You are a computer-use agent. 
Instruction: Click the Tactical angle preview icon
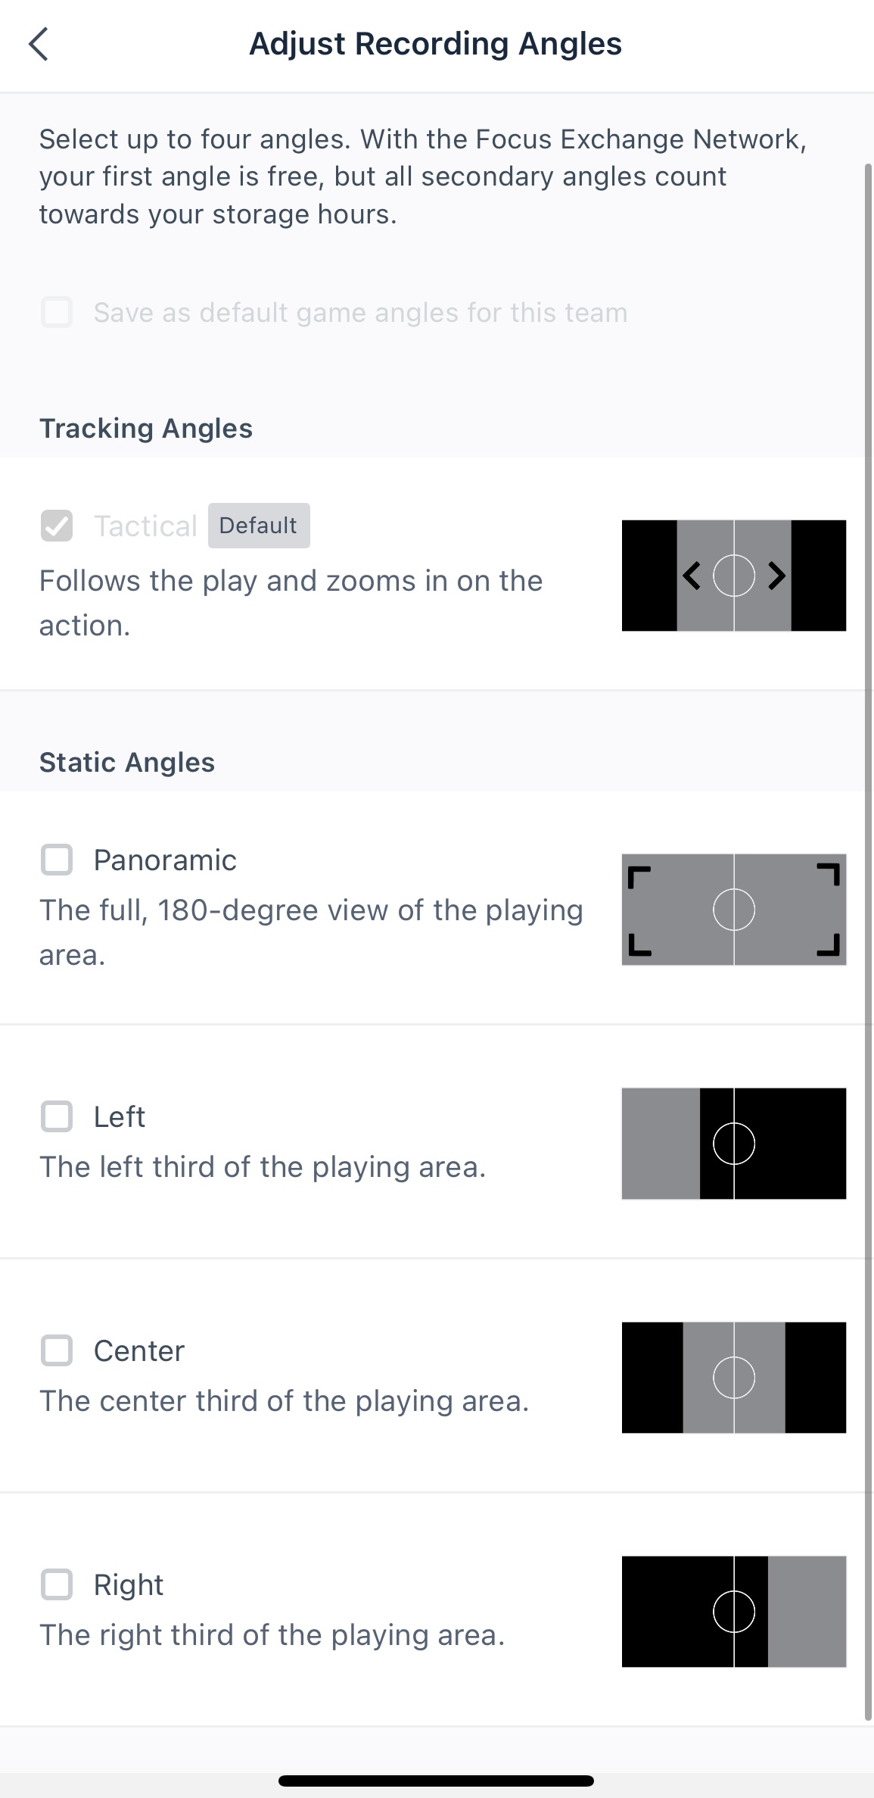(733, 575)
